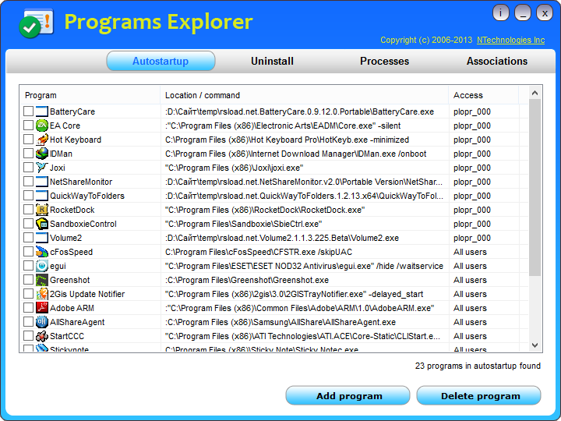Click the vertical scrollbar thumb
561x421 pixels.
pyautogui.click(x=535, y=188)
